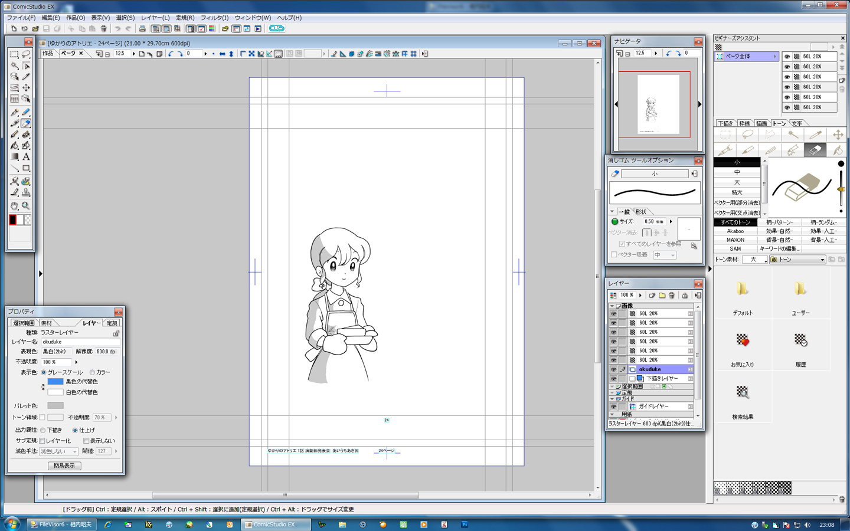
Task: Click new folder icon in layer panel
Action: [x=662, y=295]
